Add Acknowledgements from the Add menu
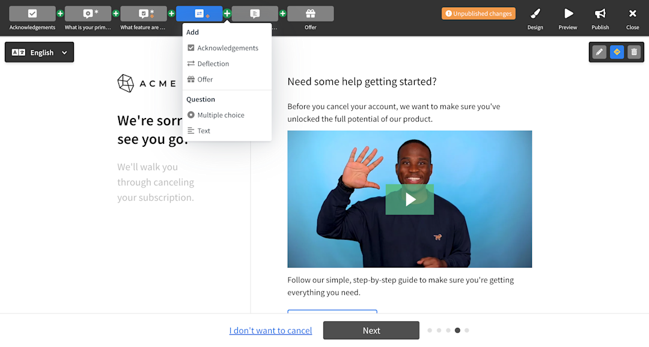 [x=227, y=48]
